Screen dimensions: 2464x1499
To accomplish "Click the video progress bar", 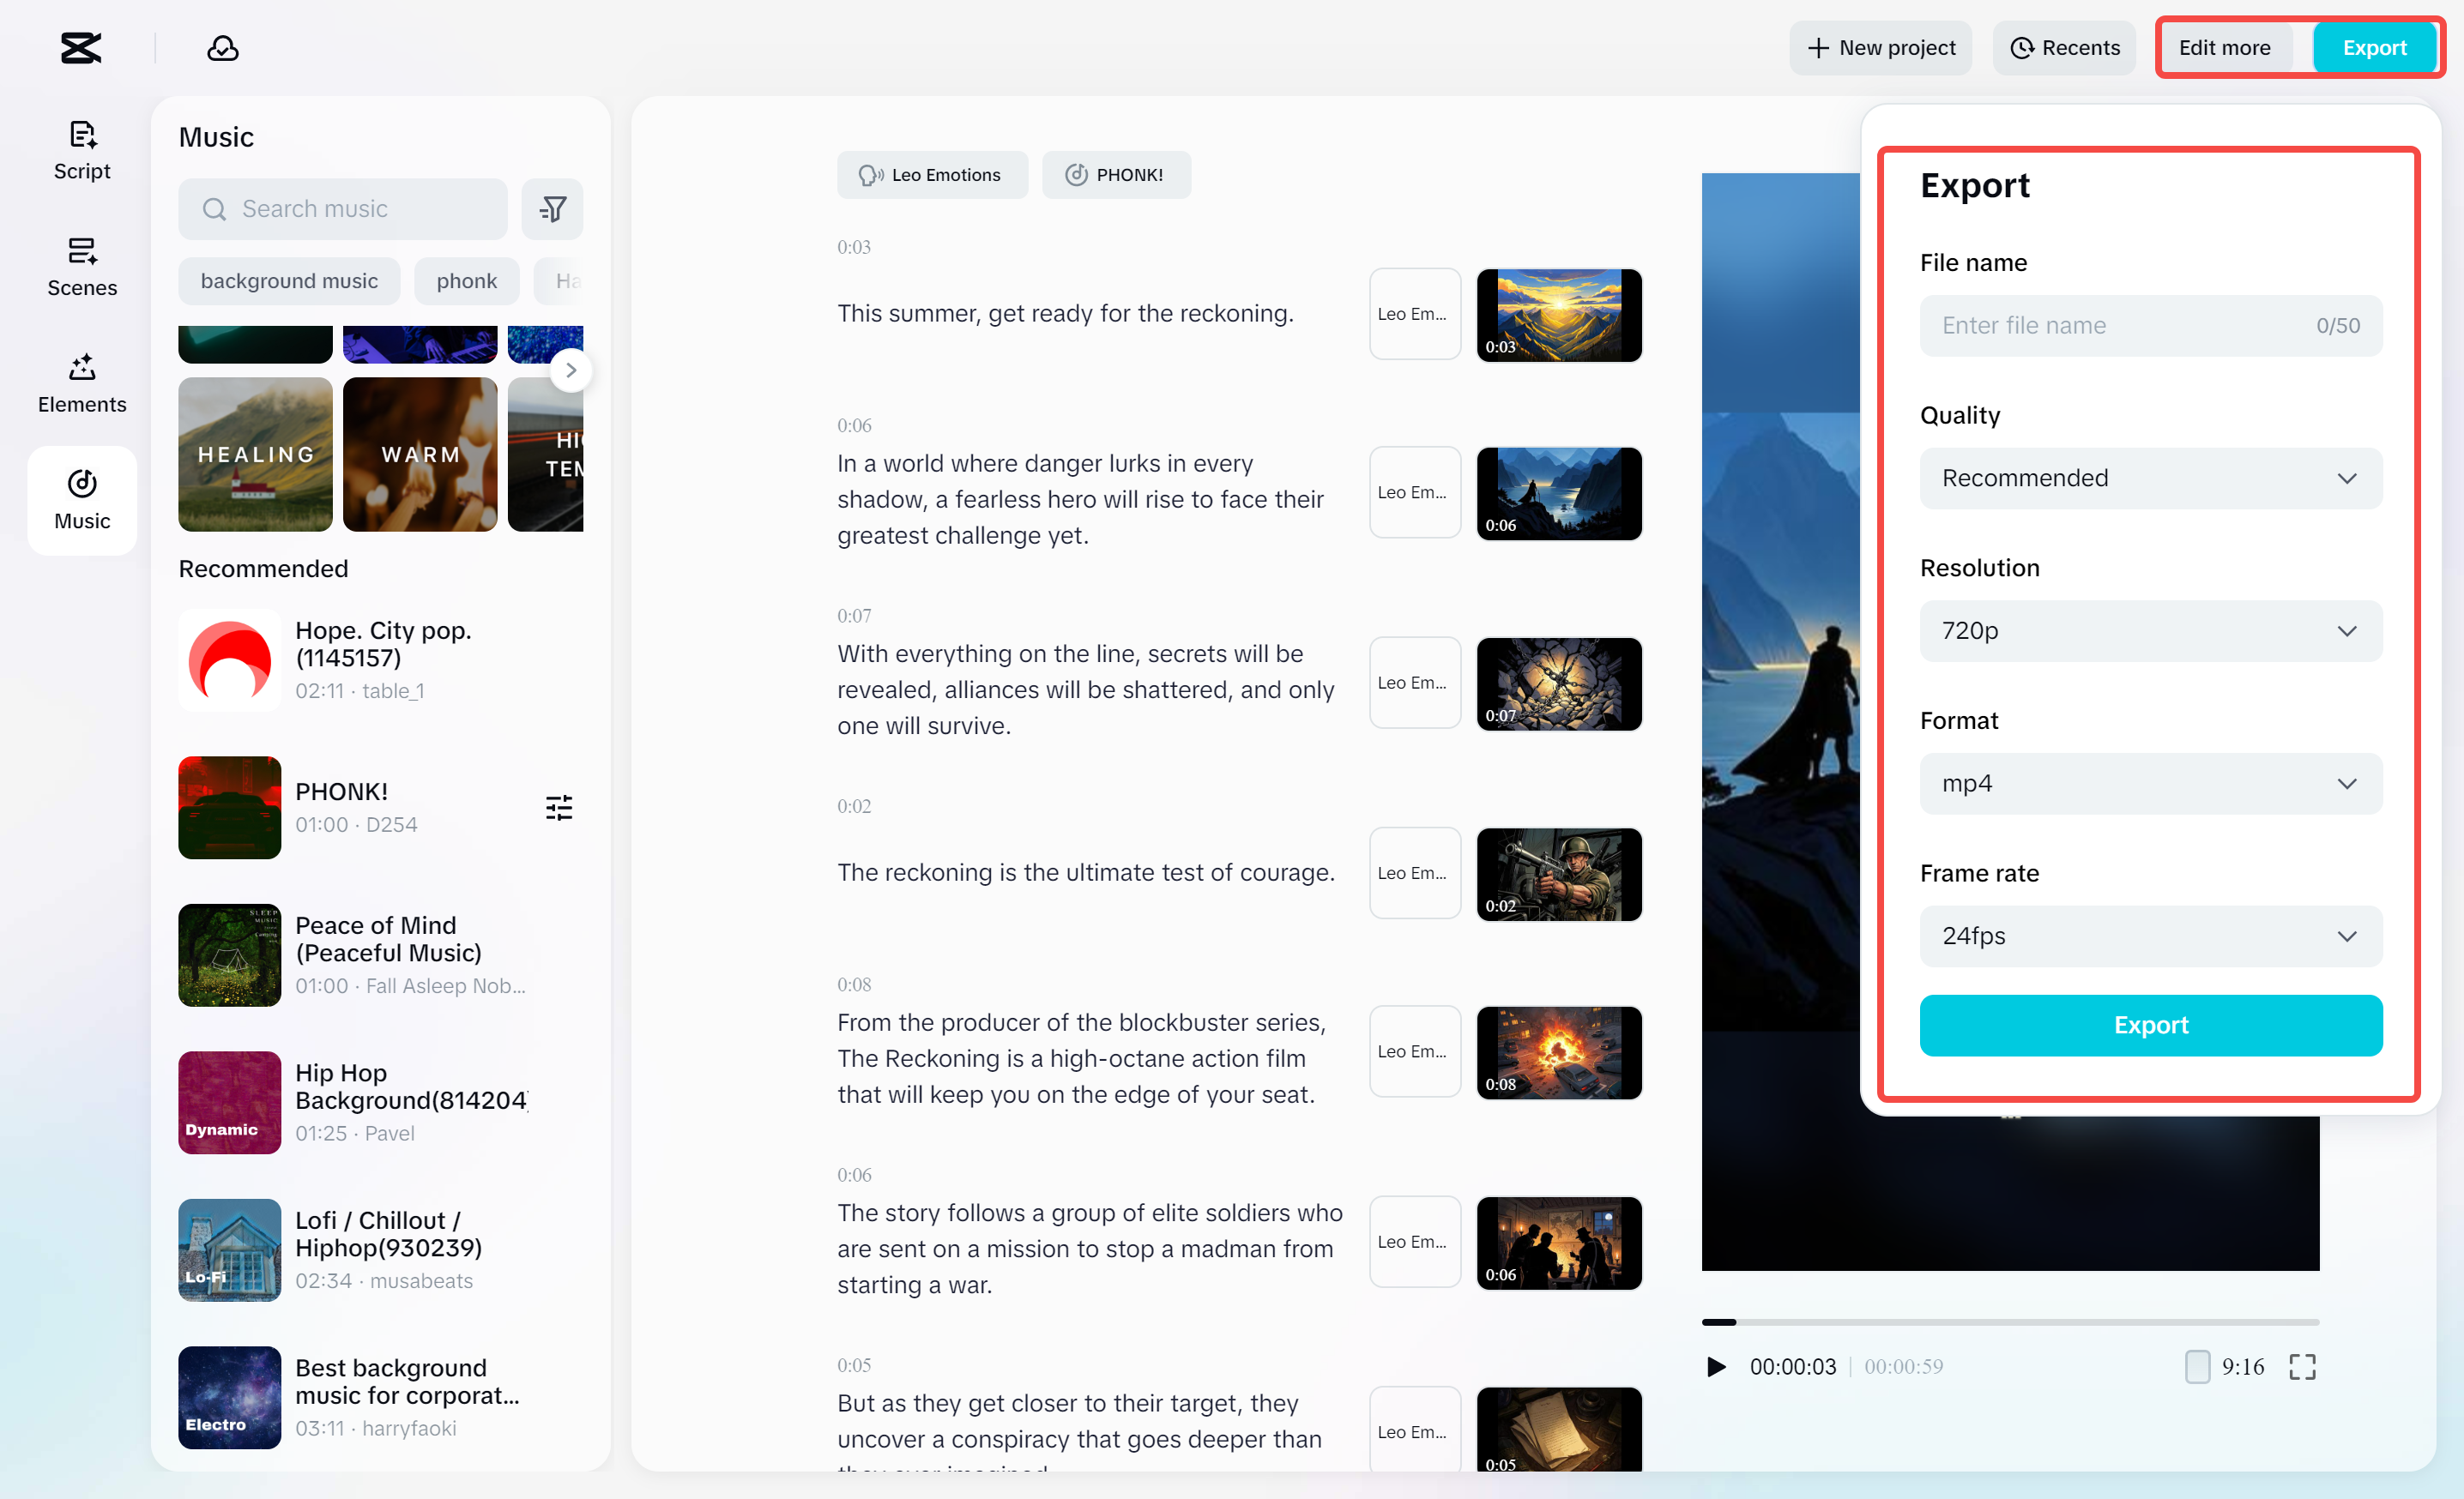I will click(2010, 1322).
